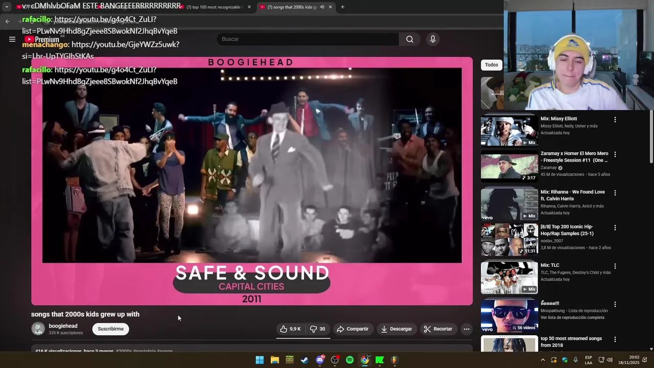
Task: Open options for Zaramay Freestyle Session video
Action: [615, 154]
